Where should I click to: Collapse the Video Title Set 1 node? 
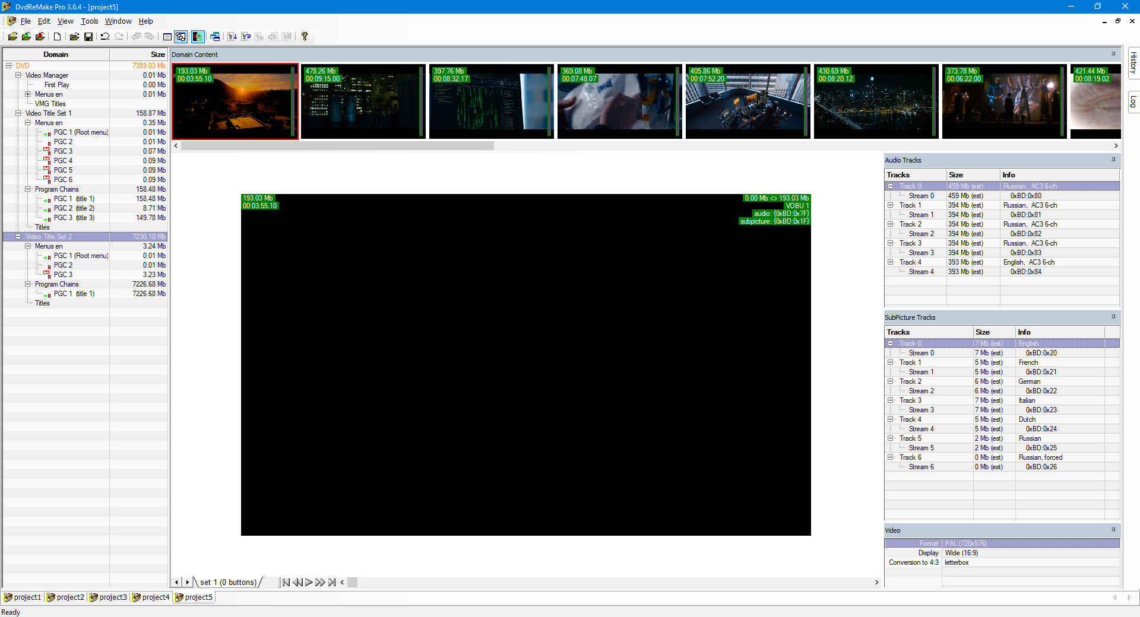point(18,113)
